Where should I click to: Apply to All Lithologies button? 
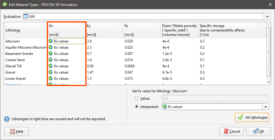point(252,117)
